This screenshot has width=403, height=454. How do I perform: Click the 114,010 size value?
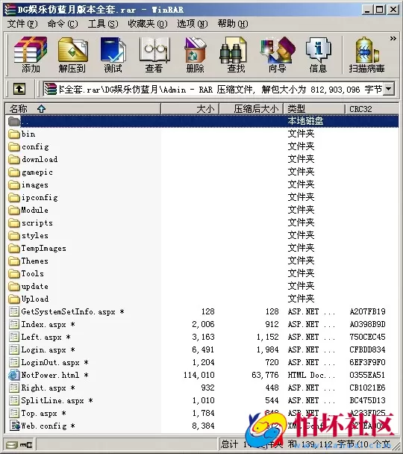pos(199,376)
